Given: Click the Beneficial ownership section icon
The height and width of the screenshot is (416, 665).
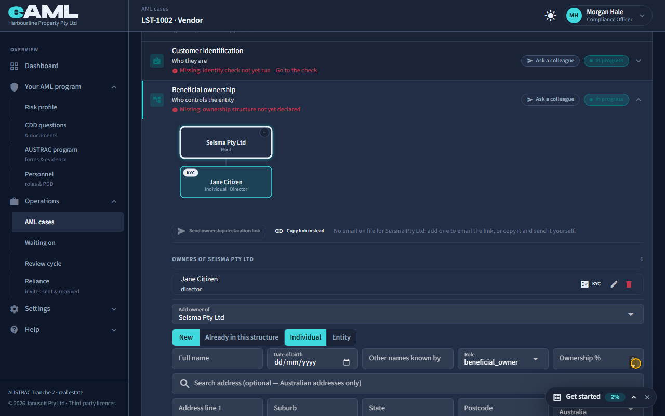Looking at the screenshot, I should pos(157,99).
